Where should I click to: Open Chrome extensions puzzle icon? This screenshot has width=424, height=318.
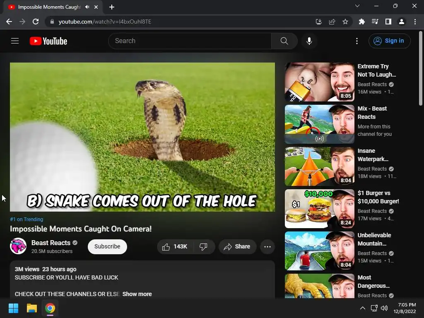pyautogui.click(x=361, y=22)
